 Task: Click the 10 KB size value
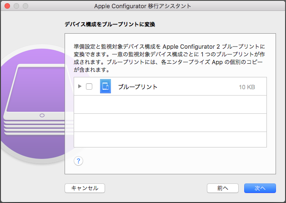(247, 87)
